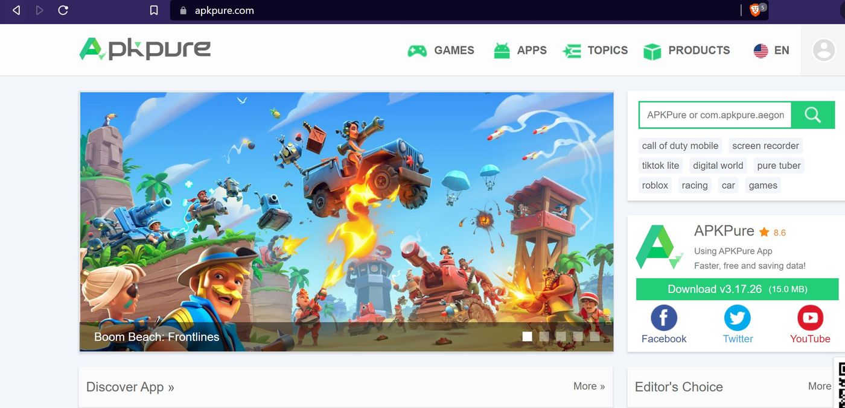
Task: Select the first carousel indicator dot
Action: pyautogui.click(x=527, y=336)
